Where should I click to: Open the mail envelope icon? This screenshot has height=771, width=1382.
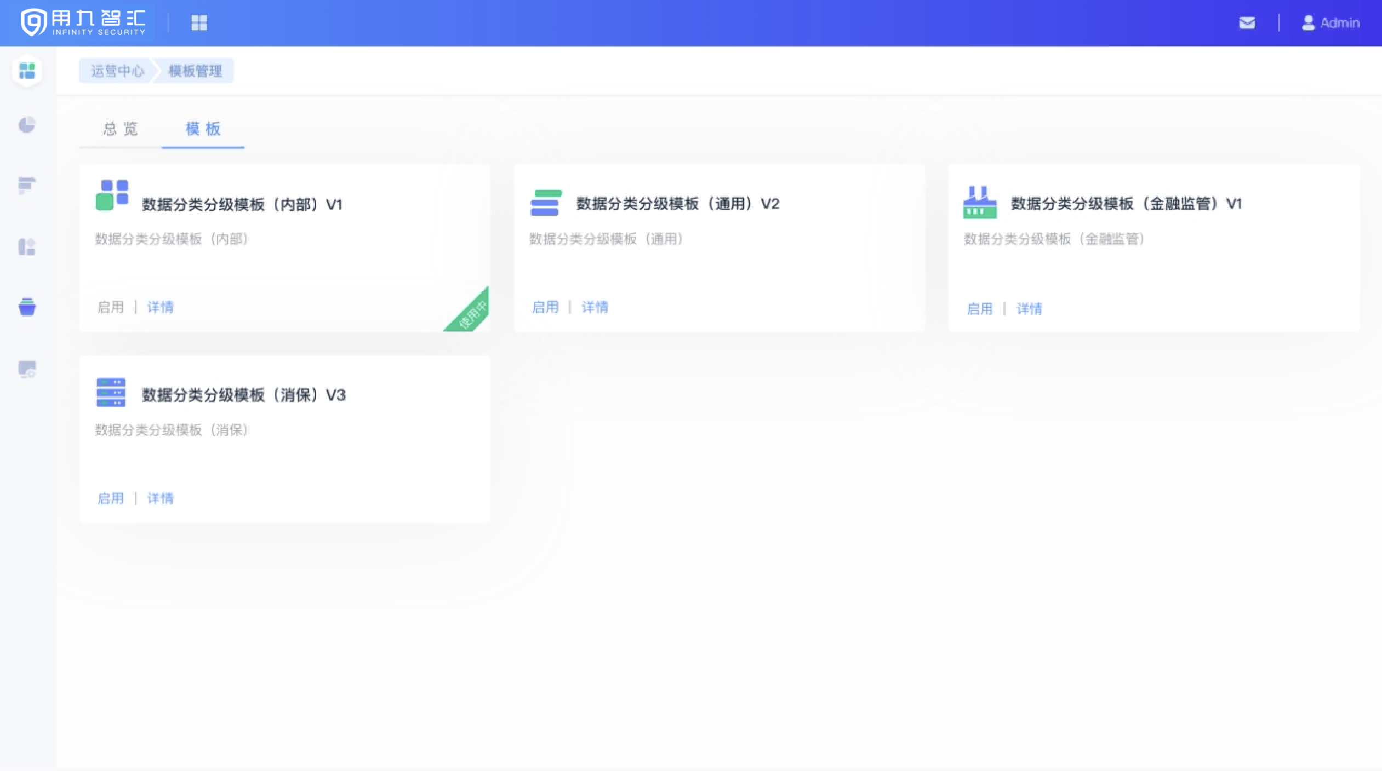coord(1247,23)
